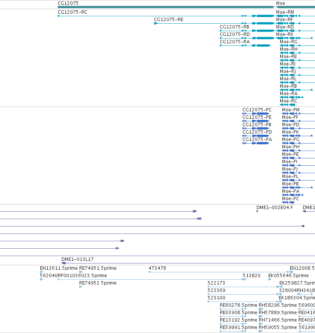
Task: Open EST label RE74952.5prime
Action: (x=98, y=283)
